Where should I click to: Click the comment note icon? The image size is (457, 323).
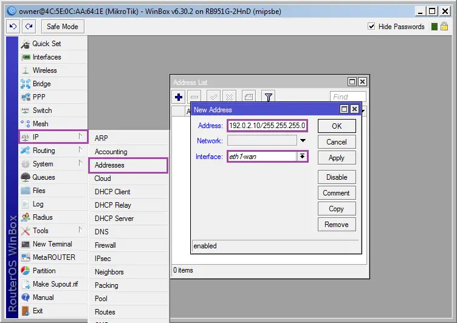[x=249, y=97]
